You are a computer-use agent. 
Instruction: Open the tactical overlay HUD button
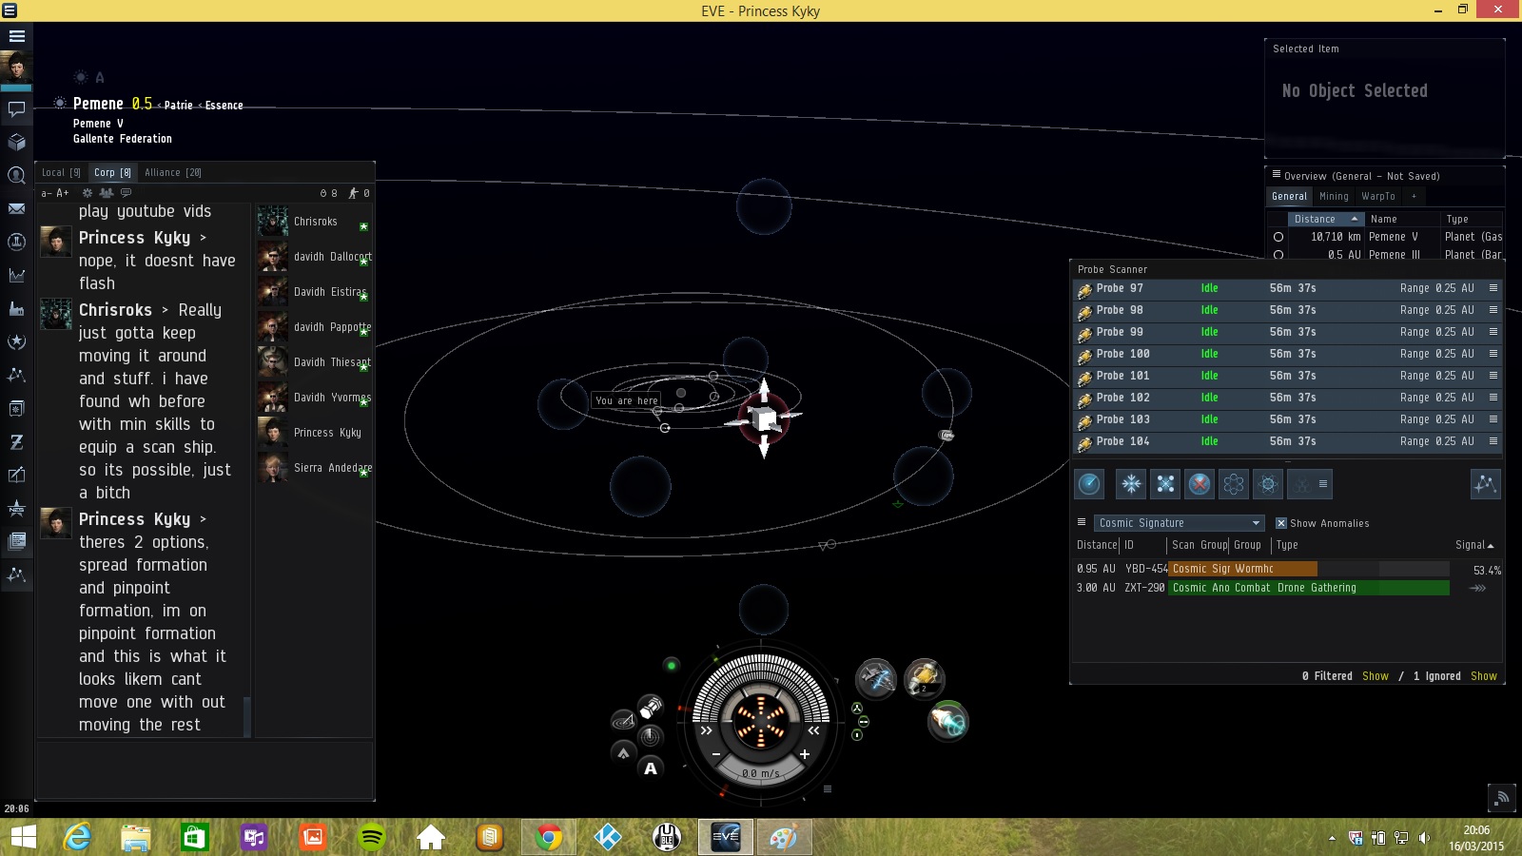coord(623,720)
